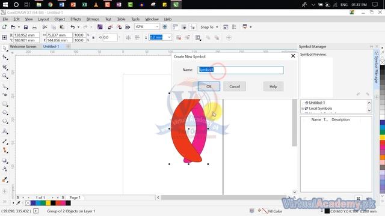Open Application Launcher dropdown arrow

pos(251,27)
